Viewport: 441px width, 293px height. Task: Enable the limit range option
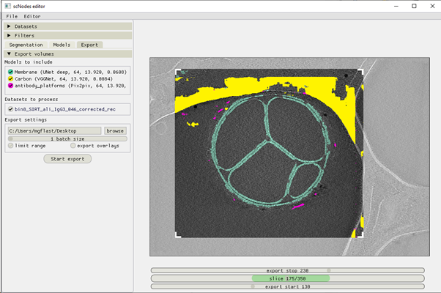(x=11, y=146)
